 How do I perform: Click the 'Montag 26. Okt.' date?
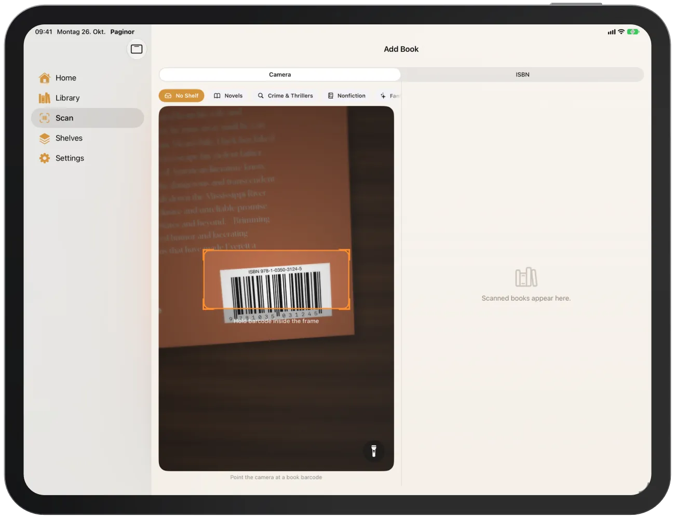pos(81,32)
